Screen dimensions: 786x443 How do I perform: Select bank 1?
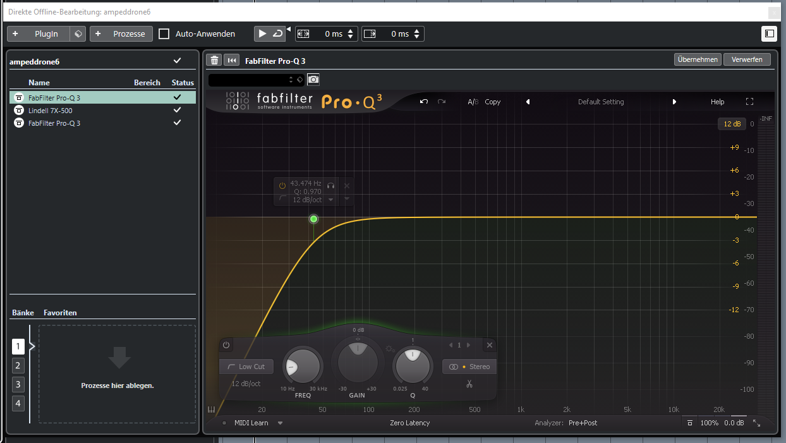pyautogui.click(x=18, y=346)
